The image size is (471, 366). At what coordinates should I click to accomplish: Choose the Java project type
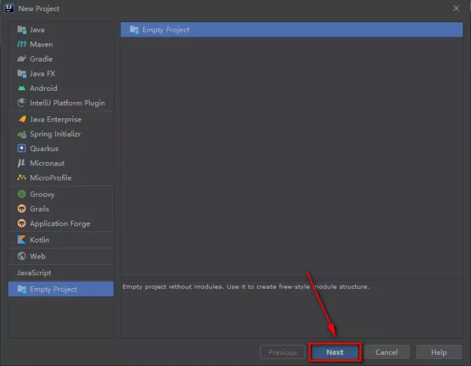coord(37,30)
